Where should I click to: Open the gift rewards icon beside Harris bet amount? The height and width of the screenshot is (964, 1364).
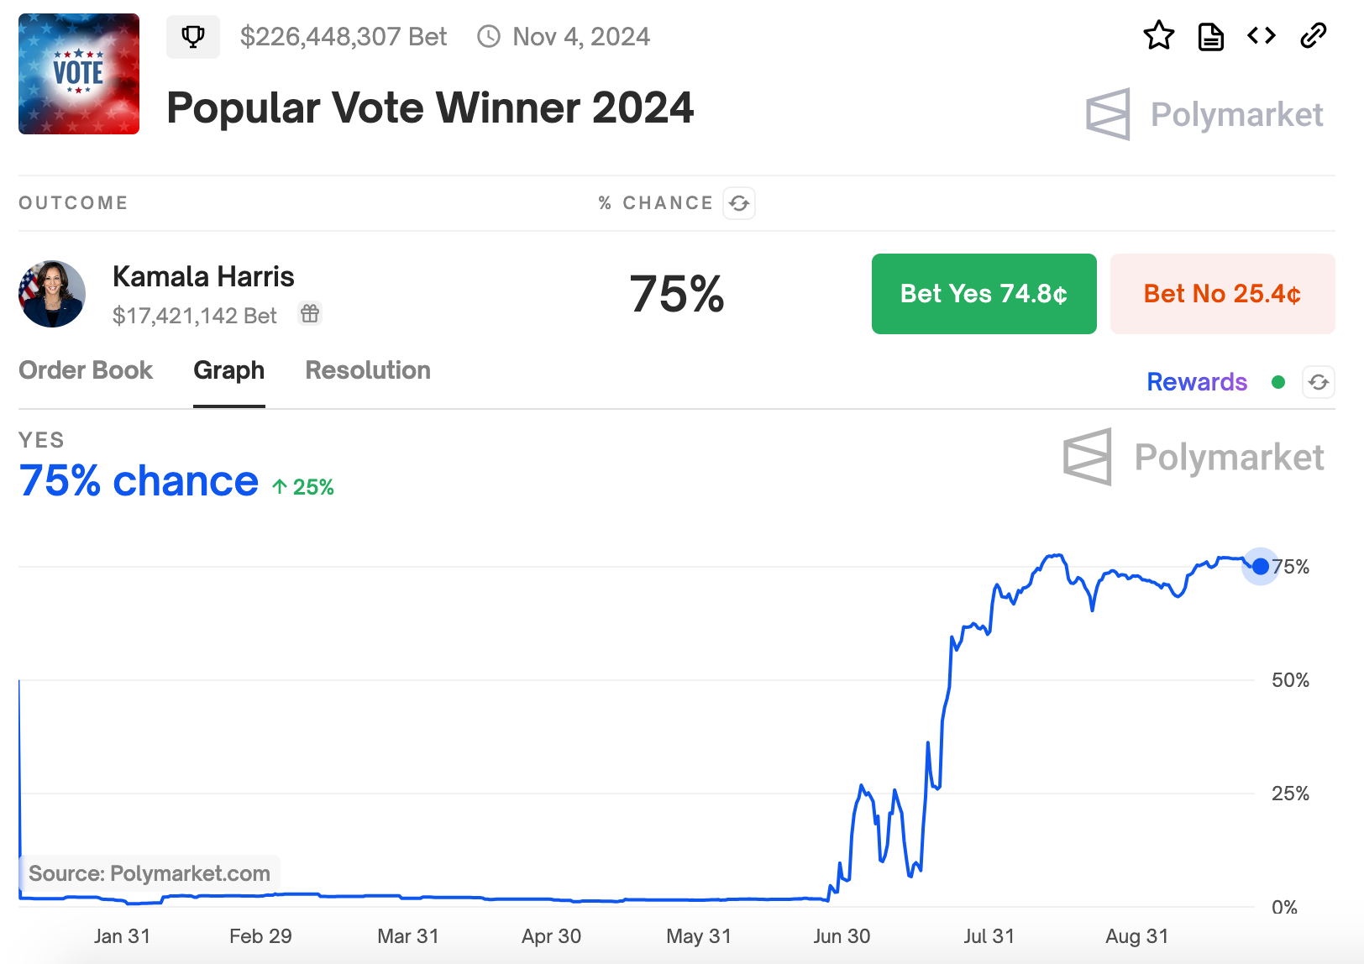[309, 314]
